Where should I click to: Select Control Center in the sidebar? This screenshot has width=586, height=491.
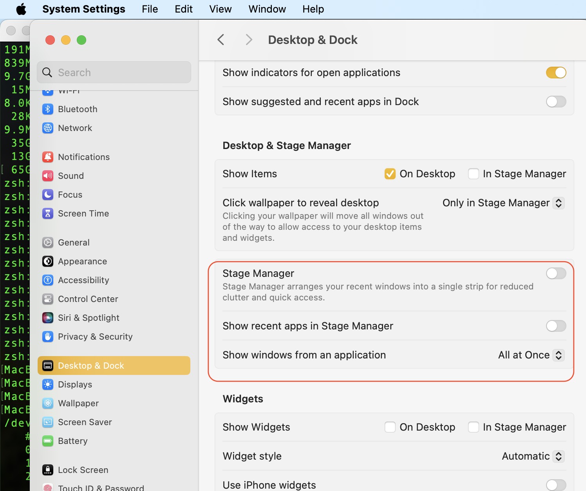tap(114, 299)
